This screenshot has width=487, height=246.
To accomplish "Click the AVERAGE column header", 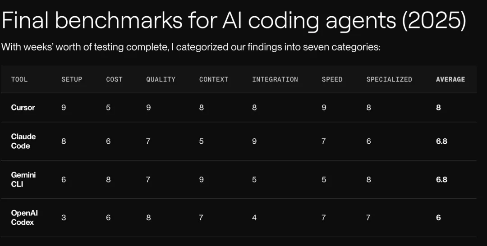I will 450,79.
